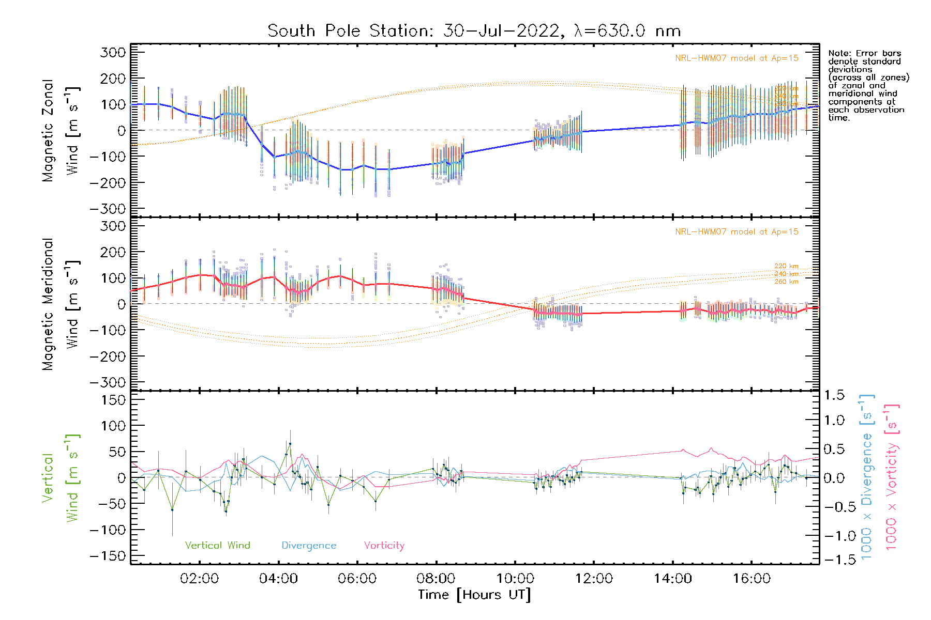
Task: Click the −150 tick on vertical wind axis
Action: [x=108, y=556]
